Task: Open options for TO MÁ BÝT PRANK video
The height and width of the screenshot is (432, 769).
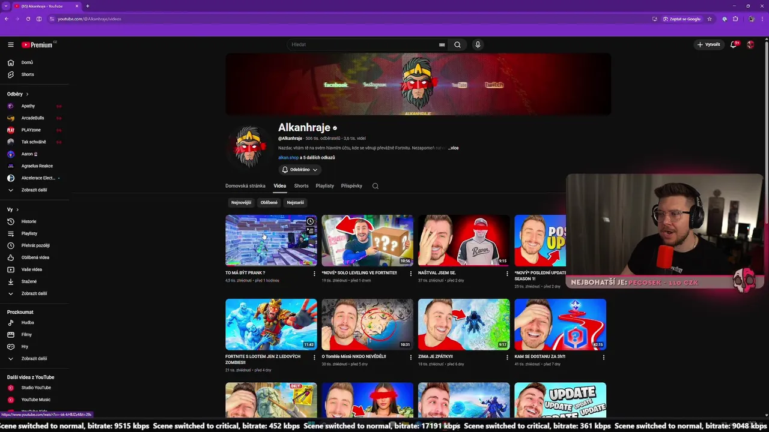Action: [x=314, y=274]
